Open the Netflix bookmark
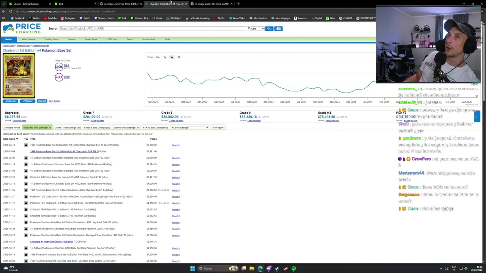Screen dimensions: 486x273 point(219,18)
